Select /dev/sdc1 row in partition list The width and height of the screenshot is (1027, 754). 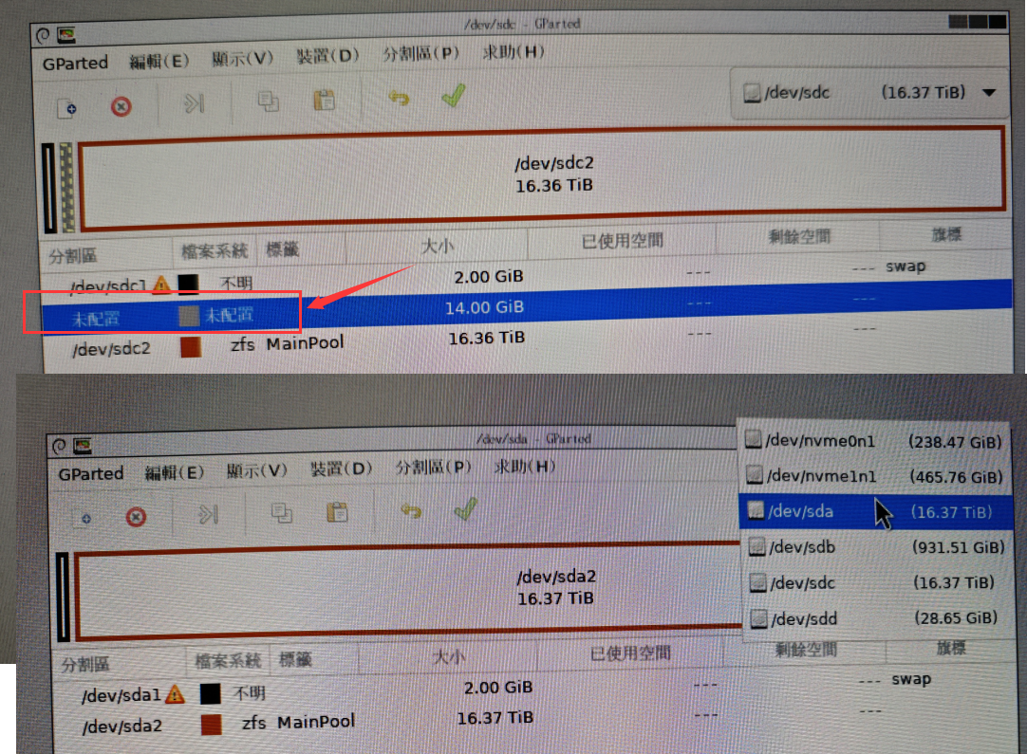[527, 278]
